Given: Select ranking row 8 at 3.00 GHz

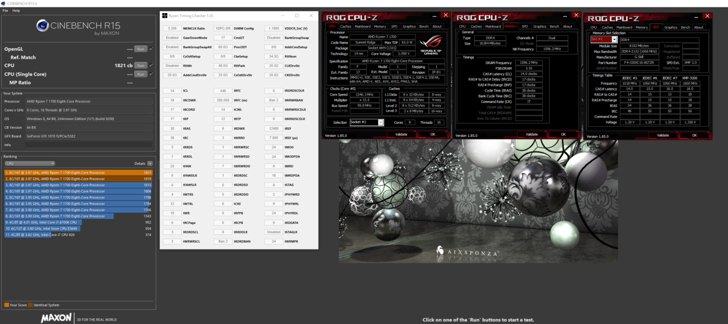Looking at the screenshot, I should coord(78,216).
